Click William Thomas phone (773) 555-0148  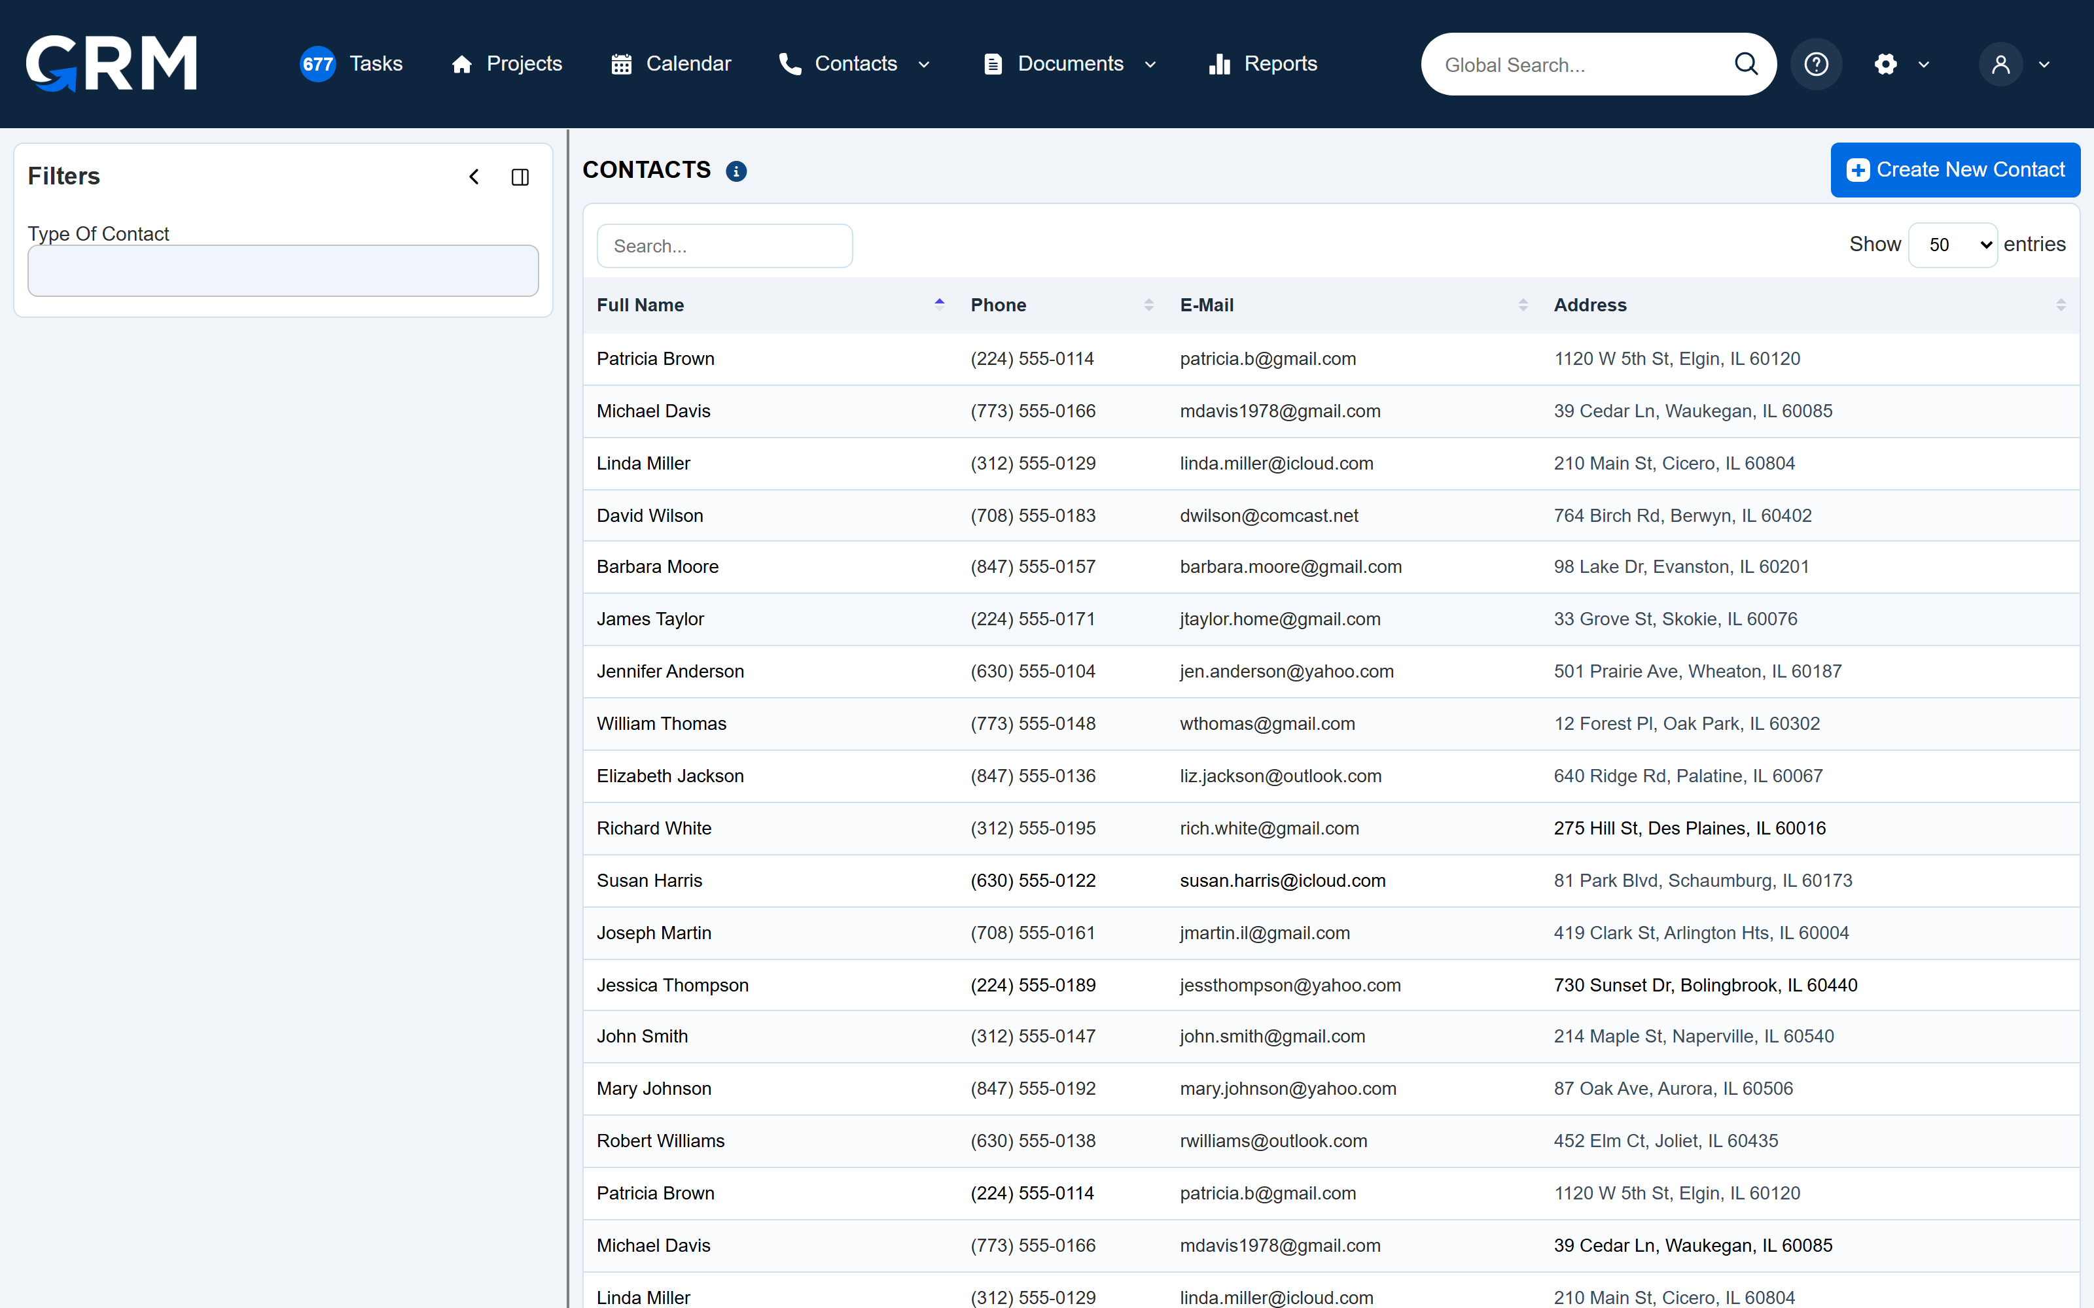[x=1033, y=723]
